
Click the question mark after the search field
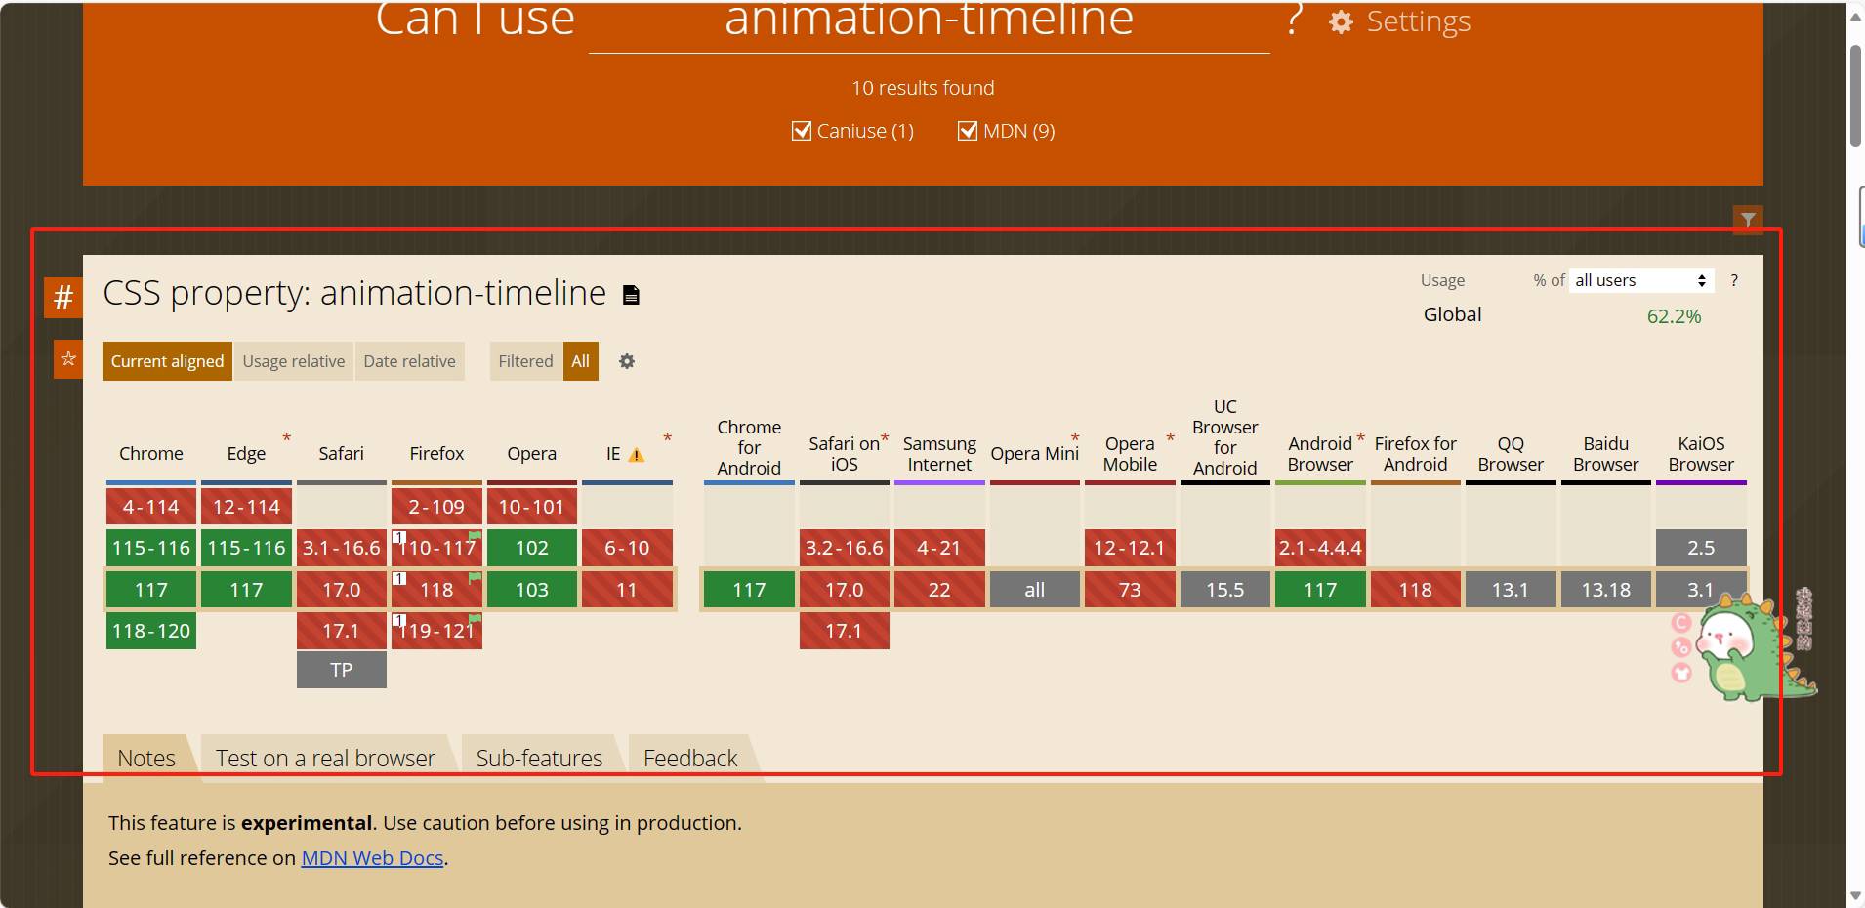click(1295, 20)
